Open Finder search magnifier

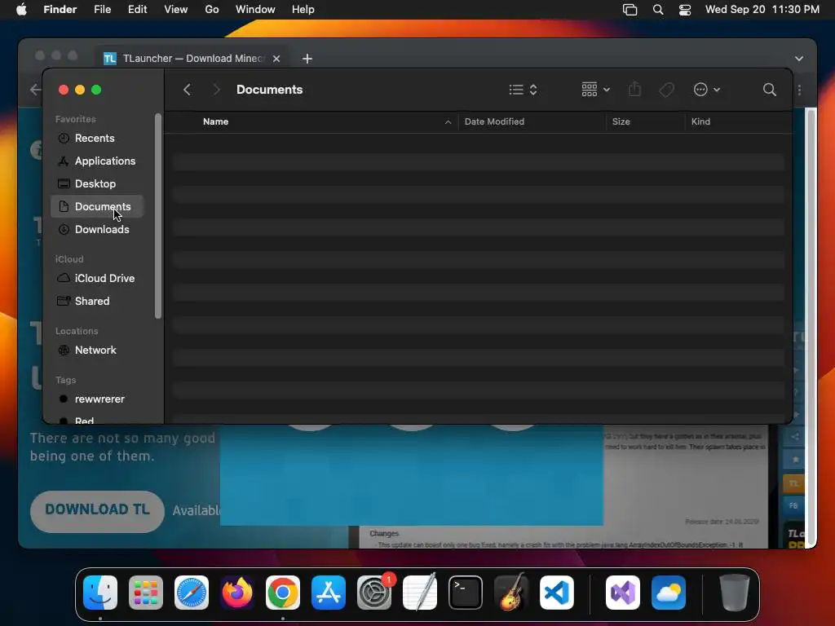770,90
